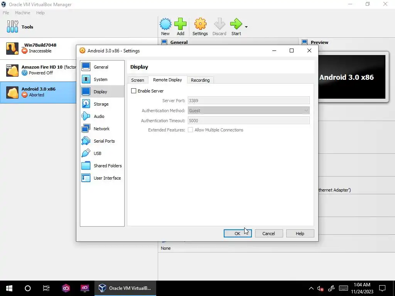This screenshot has width=395, height=296.
Task: Click the Server Port field
Action: point(249,101)
